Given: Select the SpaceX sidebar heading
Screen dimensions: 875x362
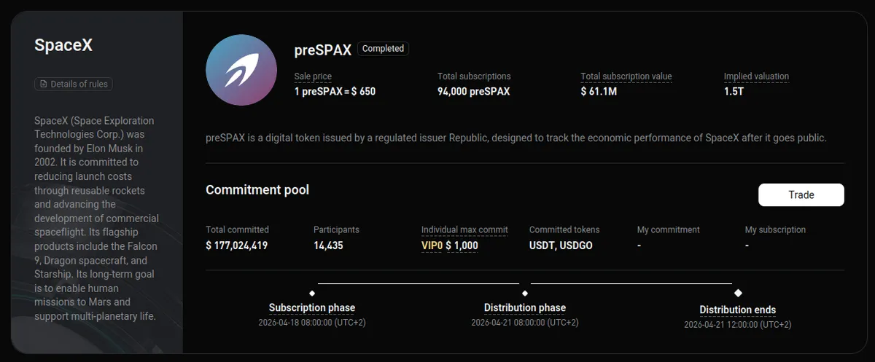Looking at the screenshot, I should (x=63, y=45).
